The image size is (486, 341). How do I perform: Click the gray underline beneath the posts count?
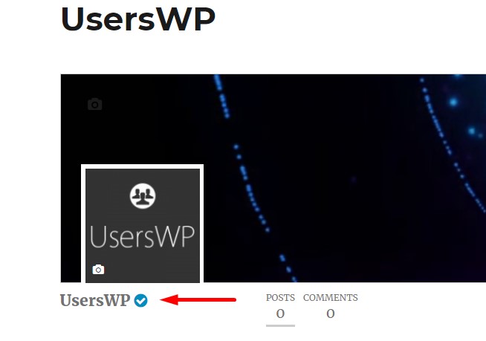[x=280, y=325]
